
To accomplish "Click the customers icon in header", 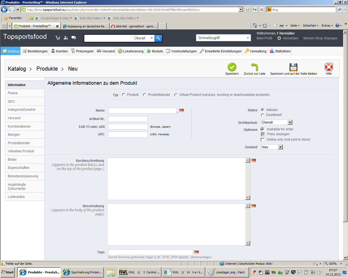I will coord(66,38).
